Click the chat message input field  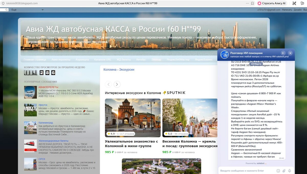247,171
